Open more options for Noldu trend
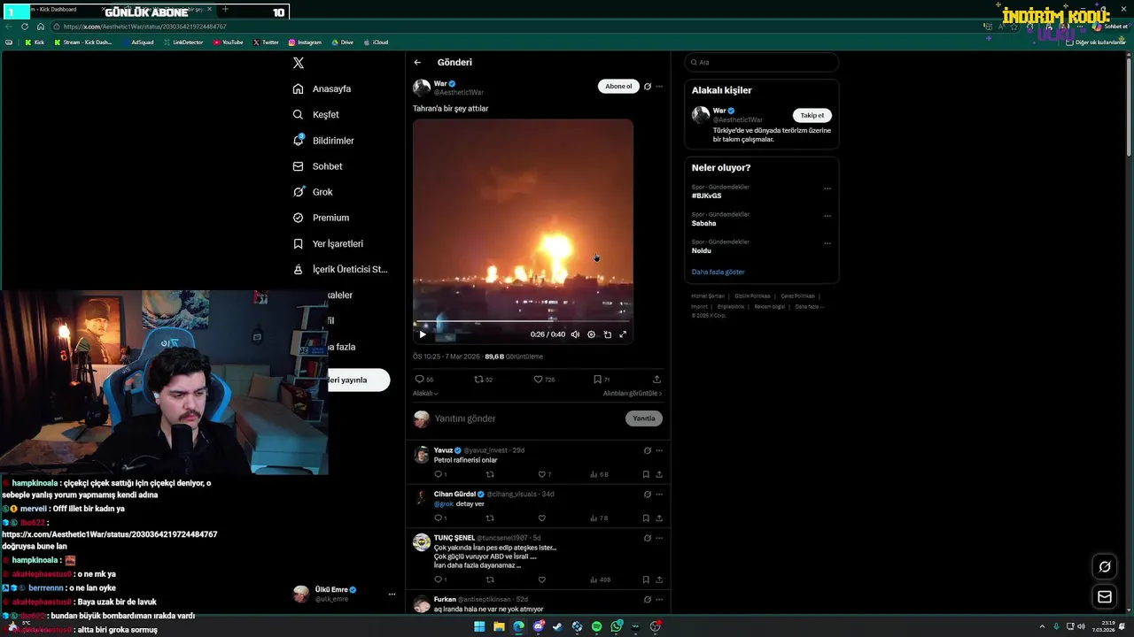Image resolution: width=1134 pixels, height=637 pixels. click(827, 243)
